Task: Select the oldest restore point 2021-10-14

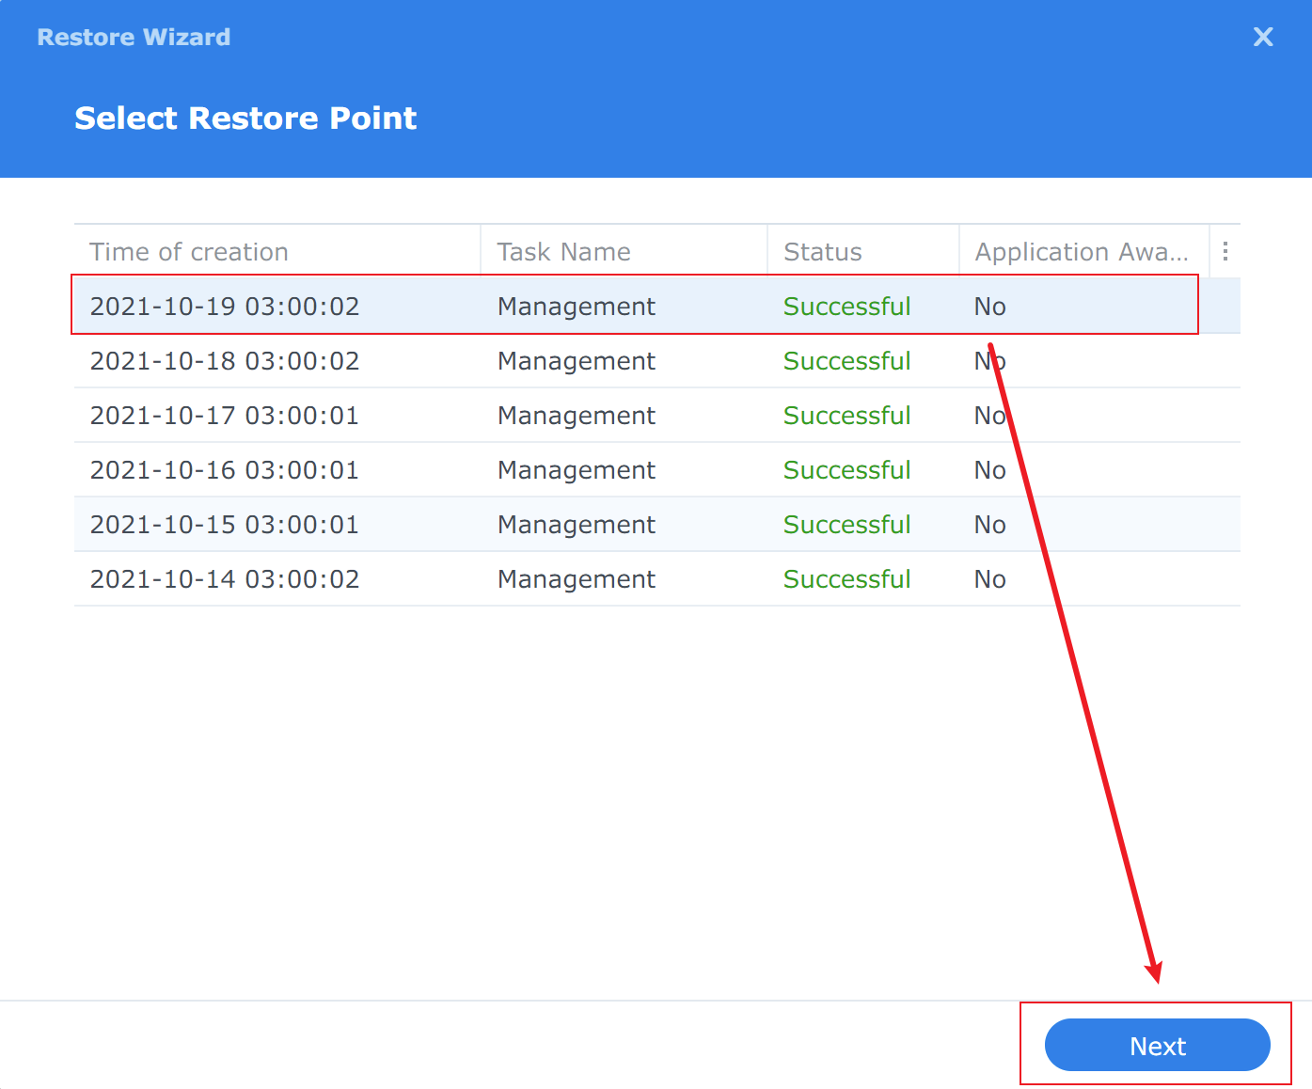Action: (225, 579)
